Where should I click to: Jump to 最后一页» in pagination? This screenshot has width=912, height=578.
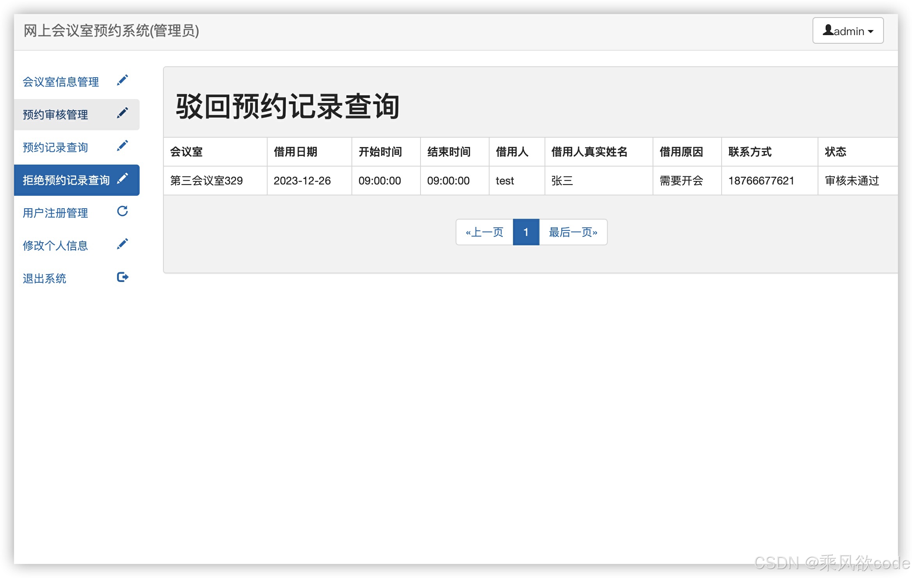573,232
